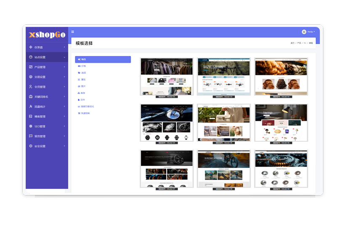Click the 交易设置 sidebar icon
Screen dimensions: 346x228
tap(31, 77)
